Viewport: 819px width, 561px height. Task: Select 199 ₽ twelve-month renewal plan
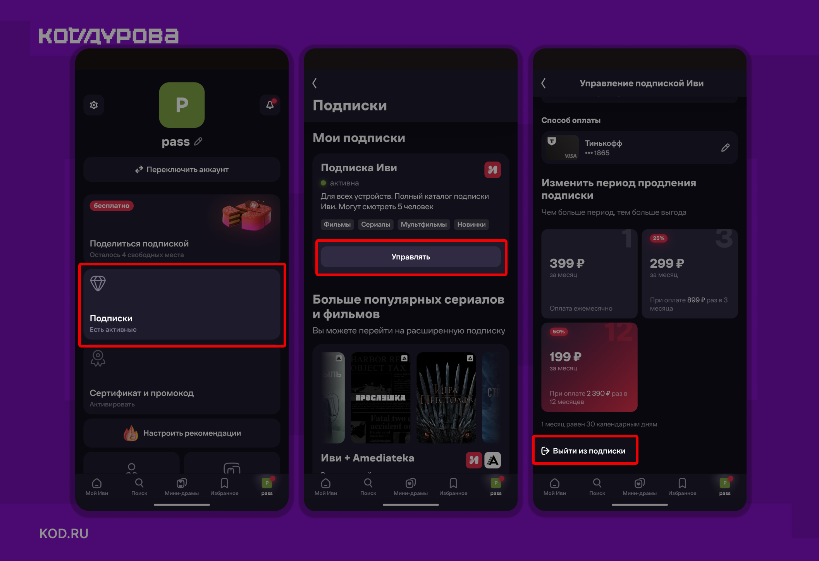[589, 367]
